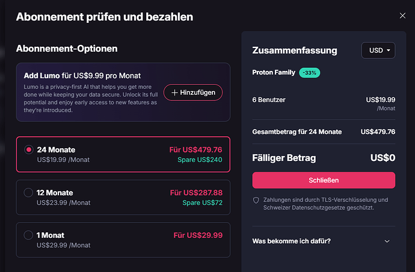Click the Zusammenfassung heading
This screenshot has width=415, height=272.
[x=295, y=51]
